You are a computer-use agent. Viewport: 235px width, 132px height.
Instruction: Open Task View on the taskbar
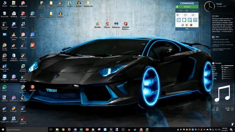(51, 129)
